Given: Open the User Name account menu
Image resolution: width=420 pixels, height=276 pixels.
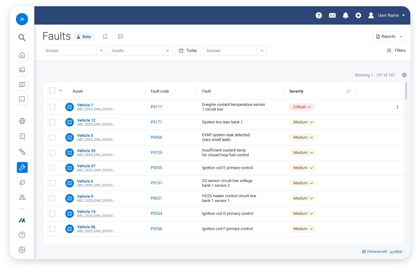Looking at the screenshot, I should click(x=388, y=15).
